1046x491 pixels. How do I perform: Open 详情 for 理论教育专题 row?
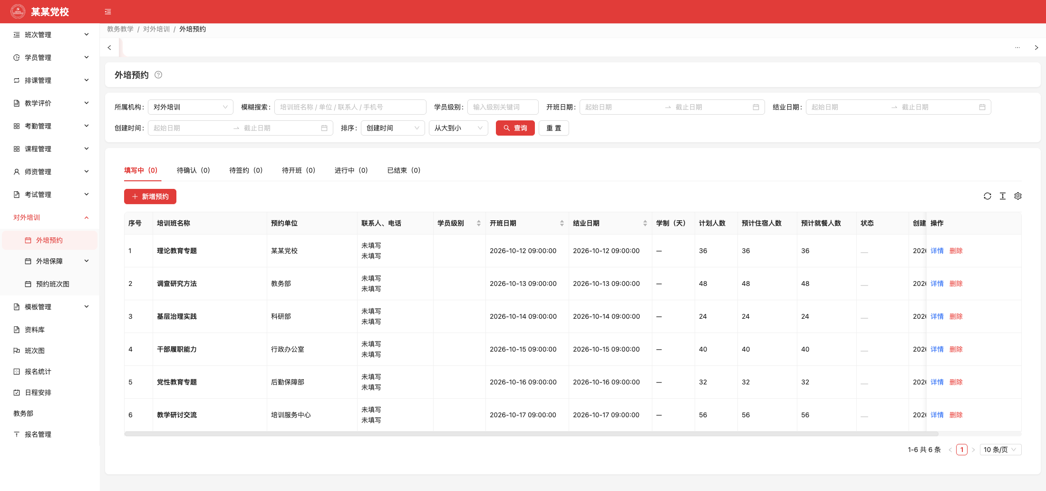[x=937, y=251]
